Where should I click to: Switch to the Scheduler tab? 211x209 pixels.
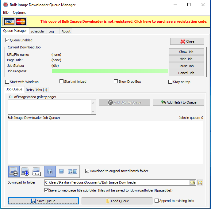pos(37,31)
